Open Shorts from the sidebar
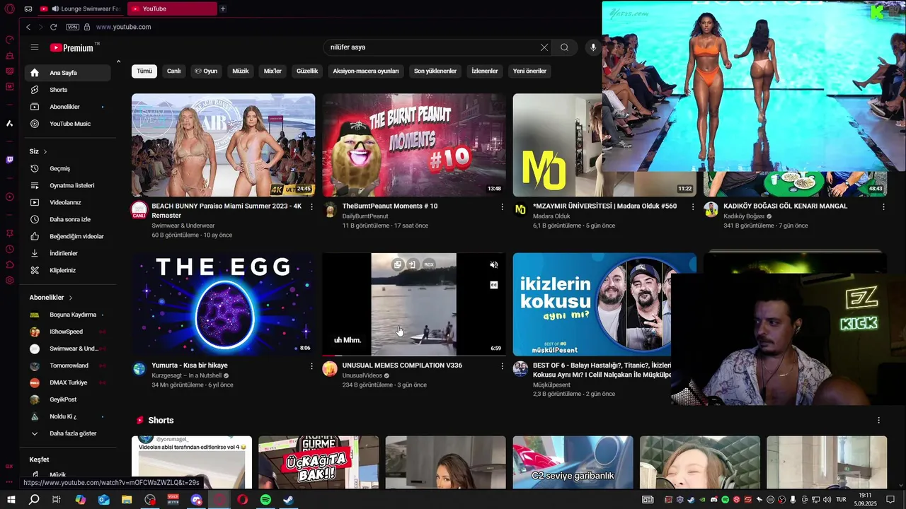 68,90
